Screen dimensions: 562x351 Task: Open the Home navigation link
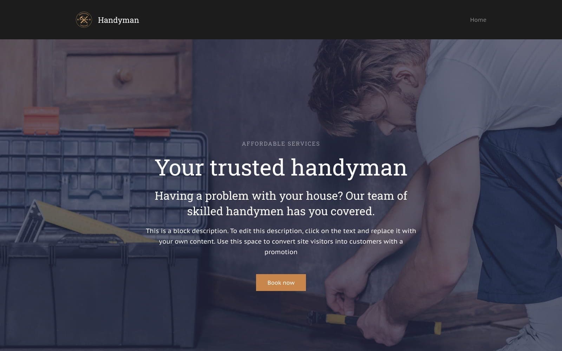478,20
